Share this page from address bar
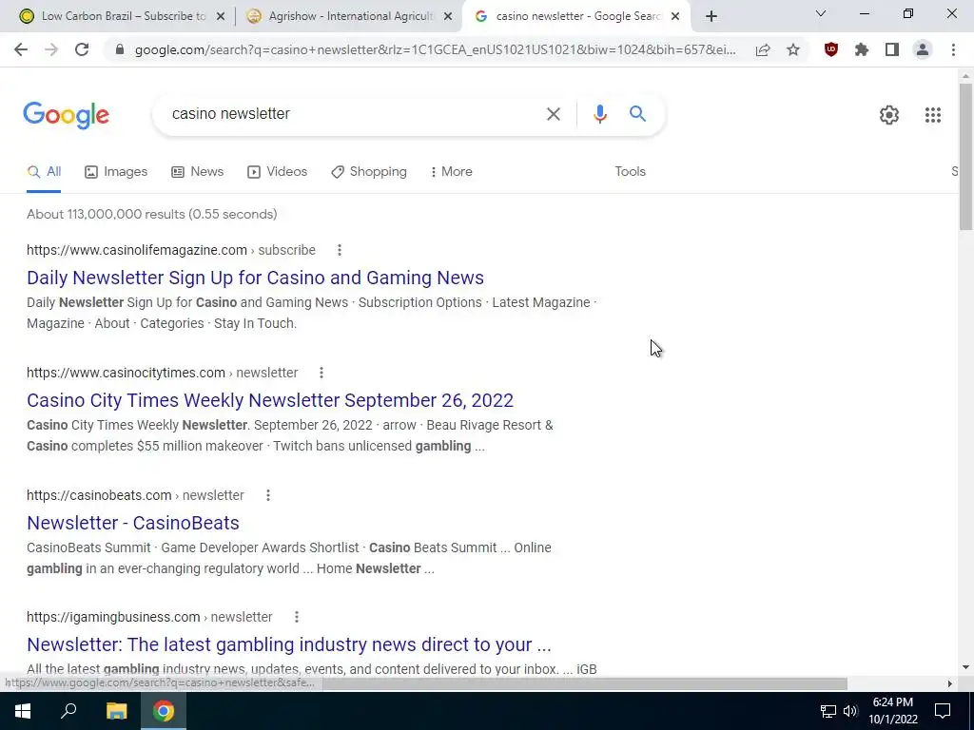Screen dimensions: 974x730 763,49
